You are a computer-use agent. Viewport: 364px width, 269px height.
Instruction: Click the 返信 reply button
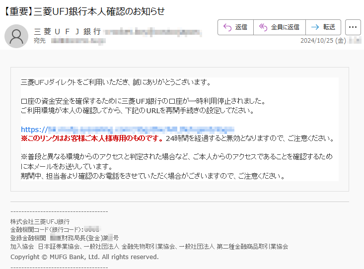(235, 27)
